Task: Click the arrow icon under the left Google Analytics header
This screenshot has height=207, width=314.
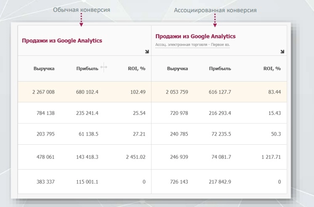Action: (x=147, y=52)
